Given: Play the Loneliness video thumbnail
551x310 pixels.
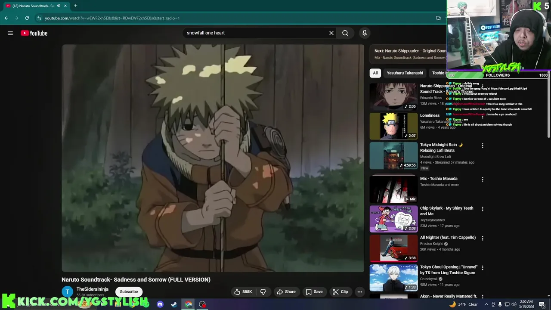Looking at the screenshot, I should [393, 126].
